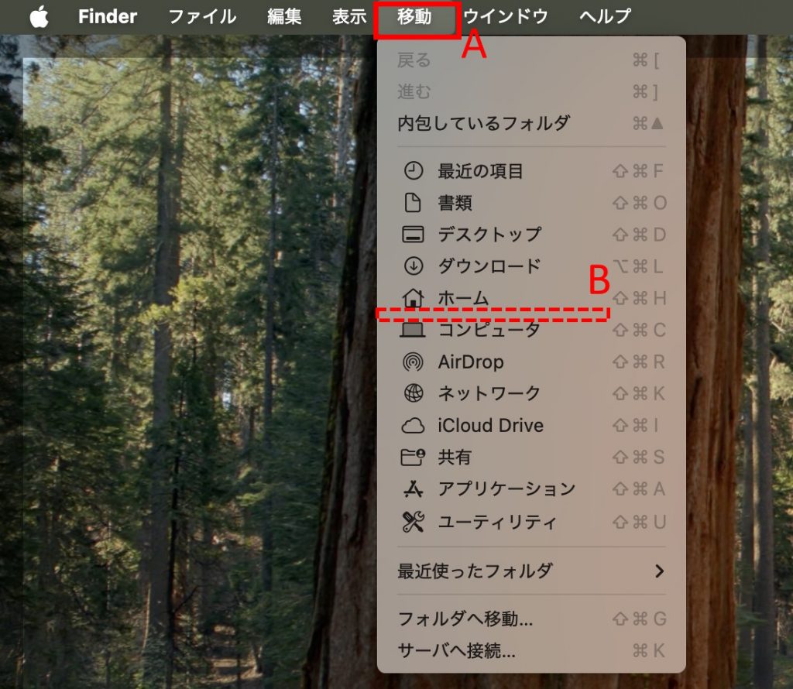Click the ダウンロード arrow icon
793x689 pixels.
(414, 266)
